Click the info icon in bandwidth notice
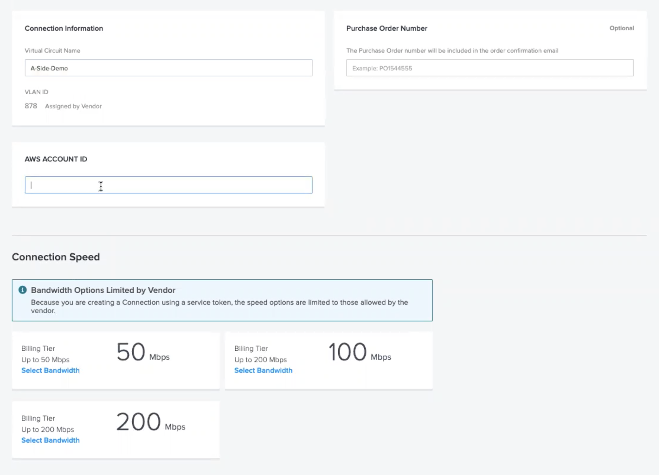The height and width of the screenshot is (475, 659). click(x=22, y=290)
